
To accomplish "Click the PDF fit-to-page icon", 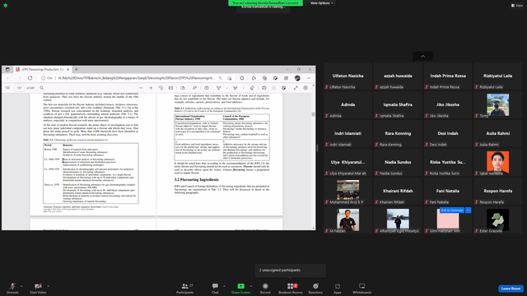I will coord(170,88).
